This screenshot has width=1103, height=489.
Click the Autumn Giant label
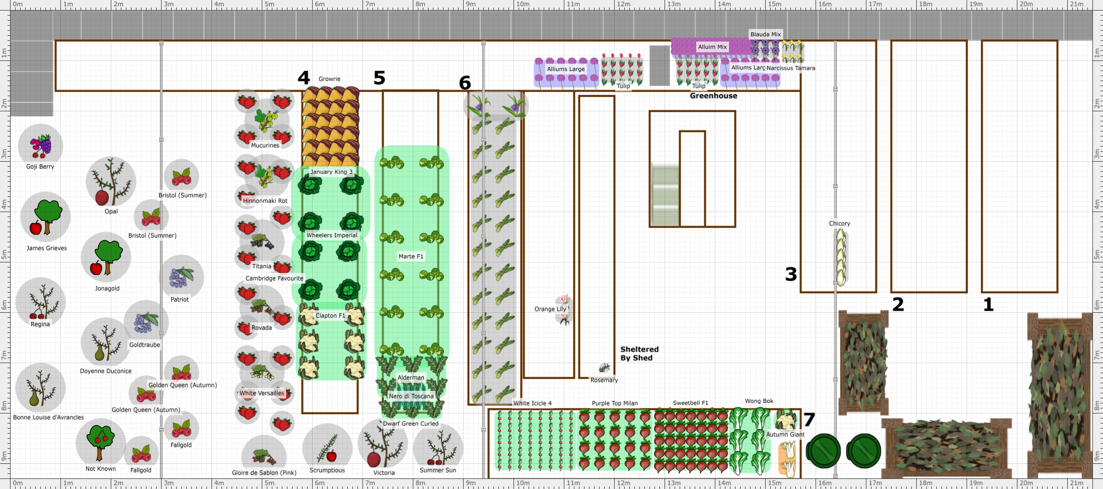click(x=785, y=435)
